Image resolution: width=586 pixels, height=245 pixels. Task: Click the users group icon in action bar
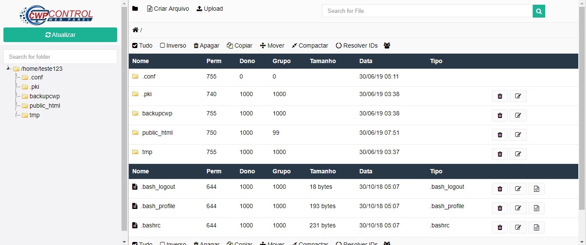pyautogui.click(x=387, y=45)
